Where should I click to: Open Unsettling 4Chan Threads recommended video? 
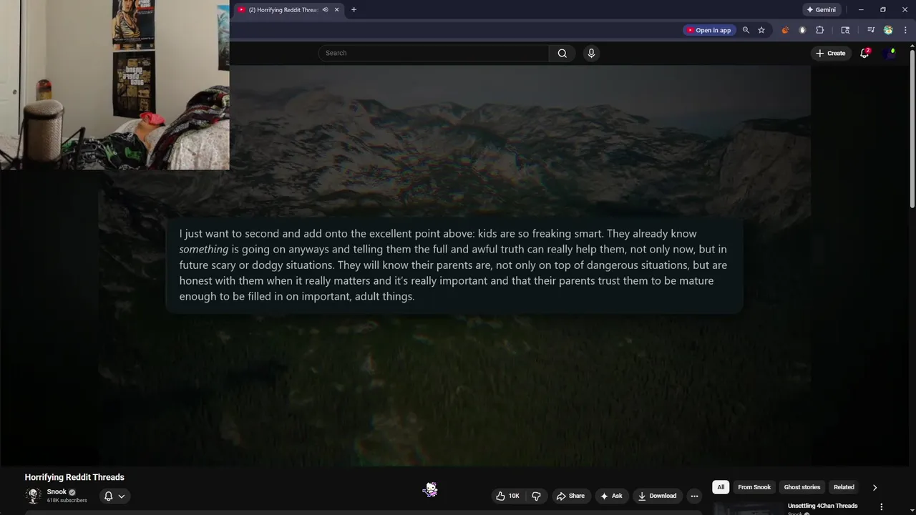(x=822, y=506)
